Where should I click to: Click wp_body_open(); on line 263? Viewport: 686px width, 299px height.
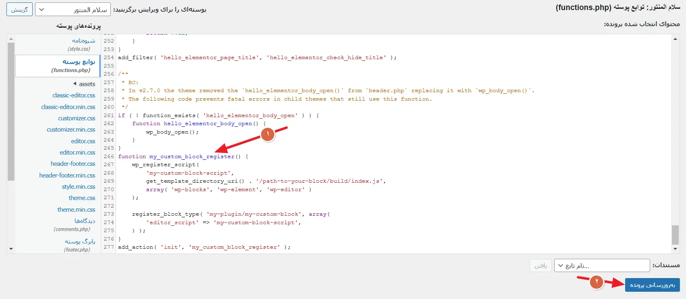[173, 132]
